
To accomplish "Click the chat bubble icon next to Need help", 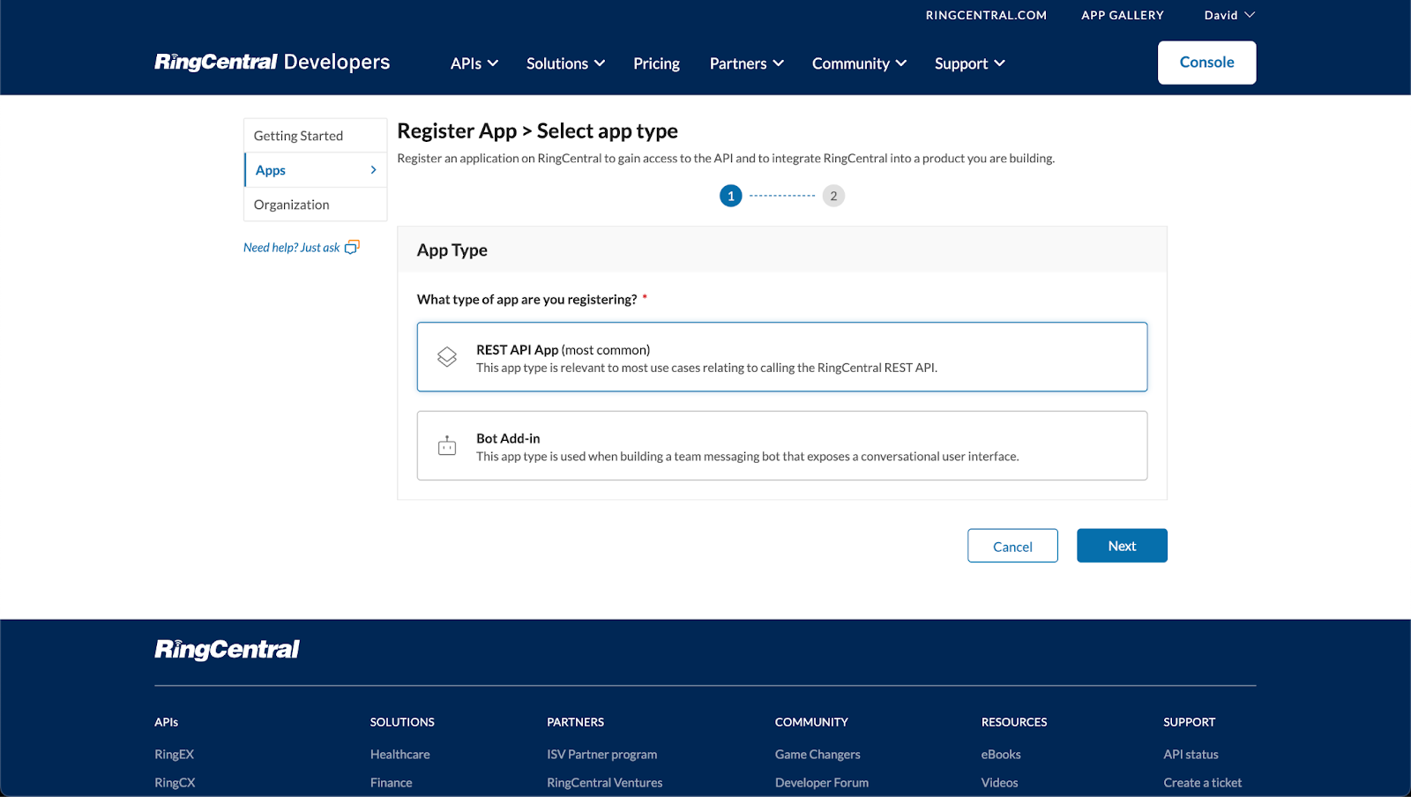I will point(352,247).
